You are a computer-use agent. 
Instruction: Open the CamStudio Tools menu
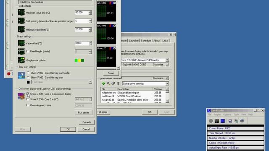[x=236, y=115]
